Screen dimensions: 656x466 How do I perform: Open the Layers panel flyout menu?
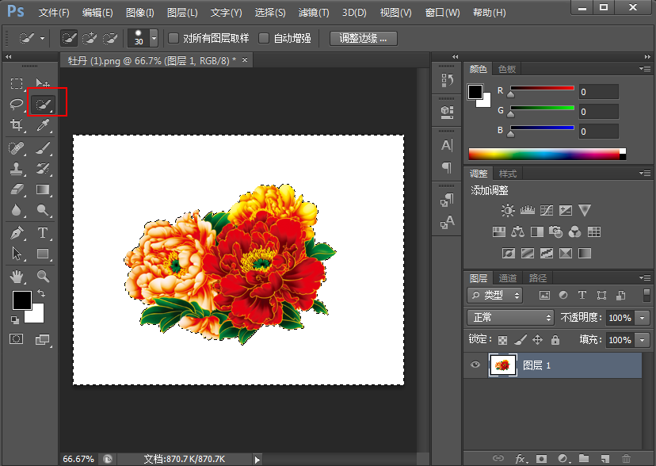(644, 277)
